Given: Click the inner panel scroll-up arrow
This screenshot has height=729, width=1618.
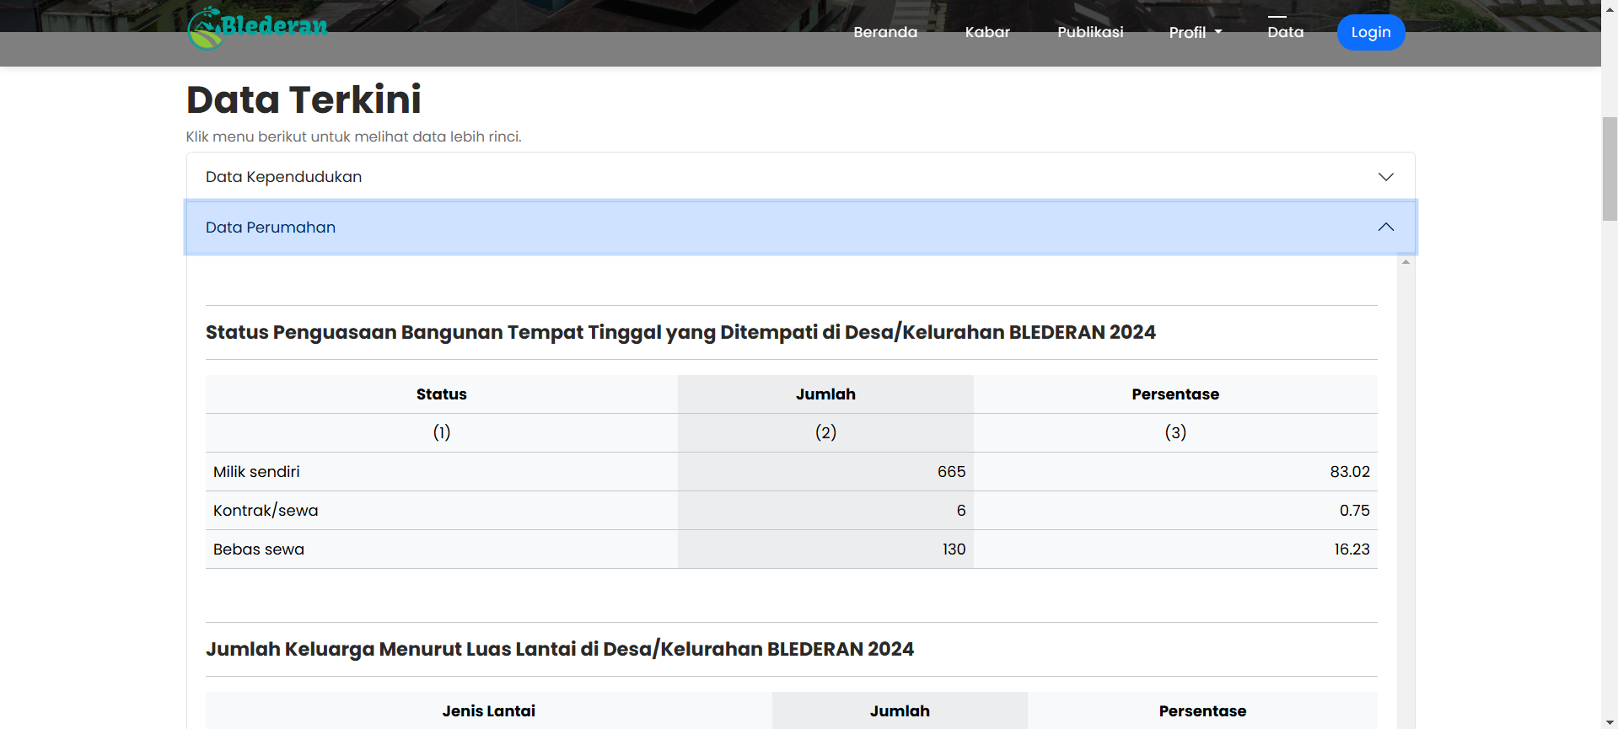Looking at the screenshot, I should click(x=1405, y=262).
